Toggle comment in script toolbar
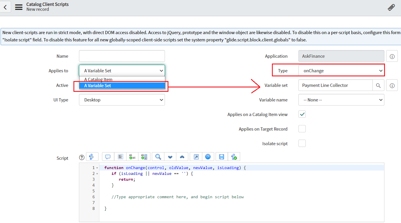This screenshot has height=223, width=401. point(108,157)
